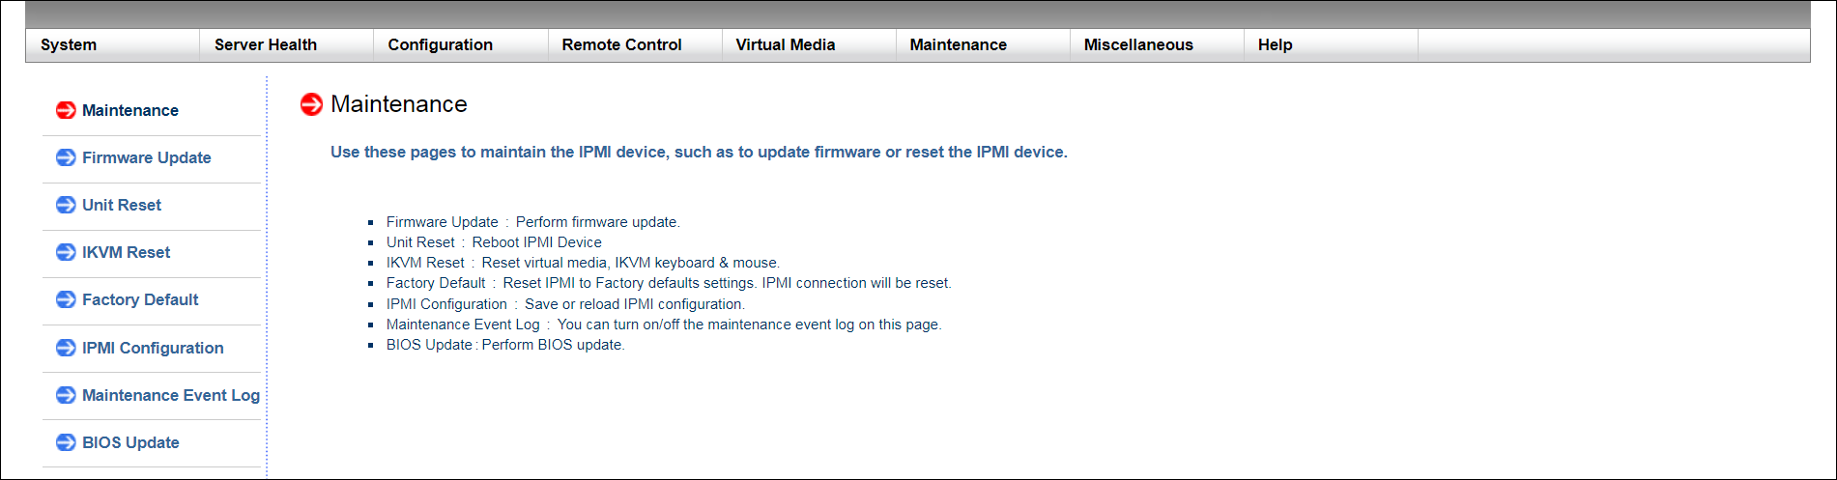Click the blue arrow icon beside Factory Default
Image resolution: width=1837 pixels, height=480 pixels.
click(66, 299)
